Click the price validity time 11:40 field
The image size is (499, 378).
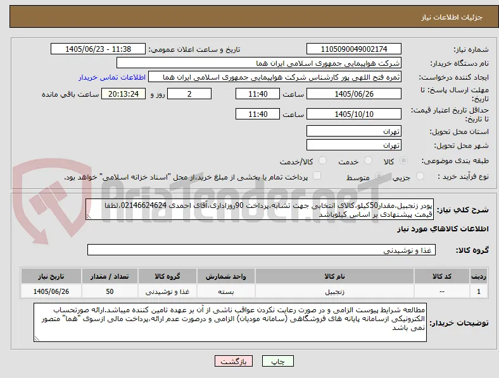click(258, 114)
